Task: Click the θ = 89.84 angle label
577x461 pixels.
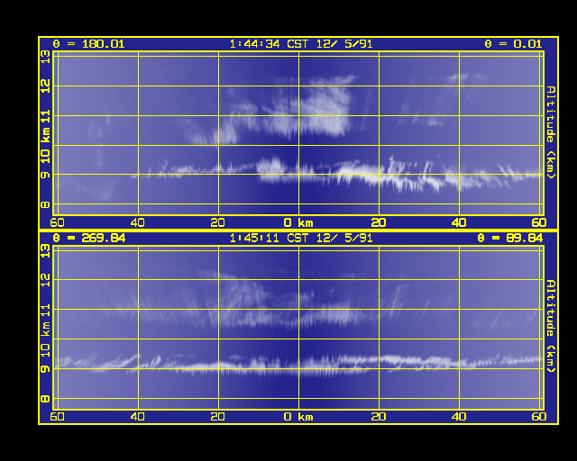Action: point(509,238)
